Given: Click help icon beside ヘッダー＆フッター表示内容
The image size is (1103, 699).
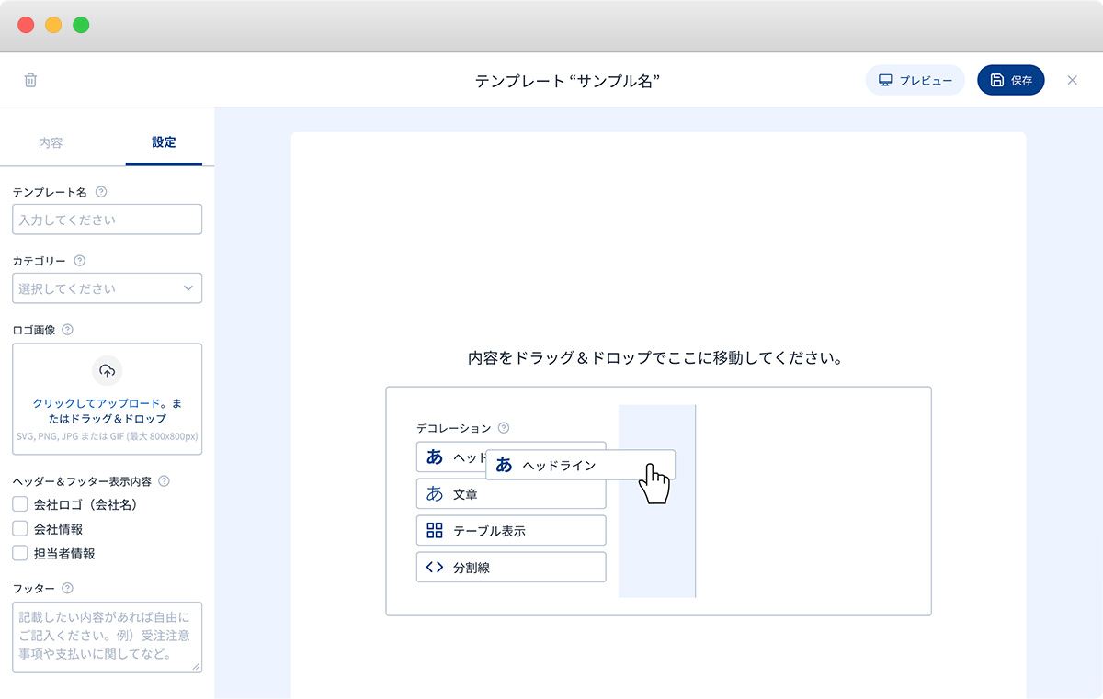Looking at the screenshot, I should (164, 480).
